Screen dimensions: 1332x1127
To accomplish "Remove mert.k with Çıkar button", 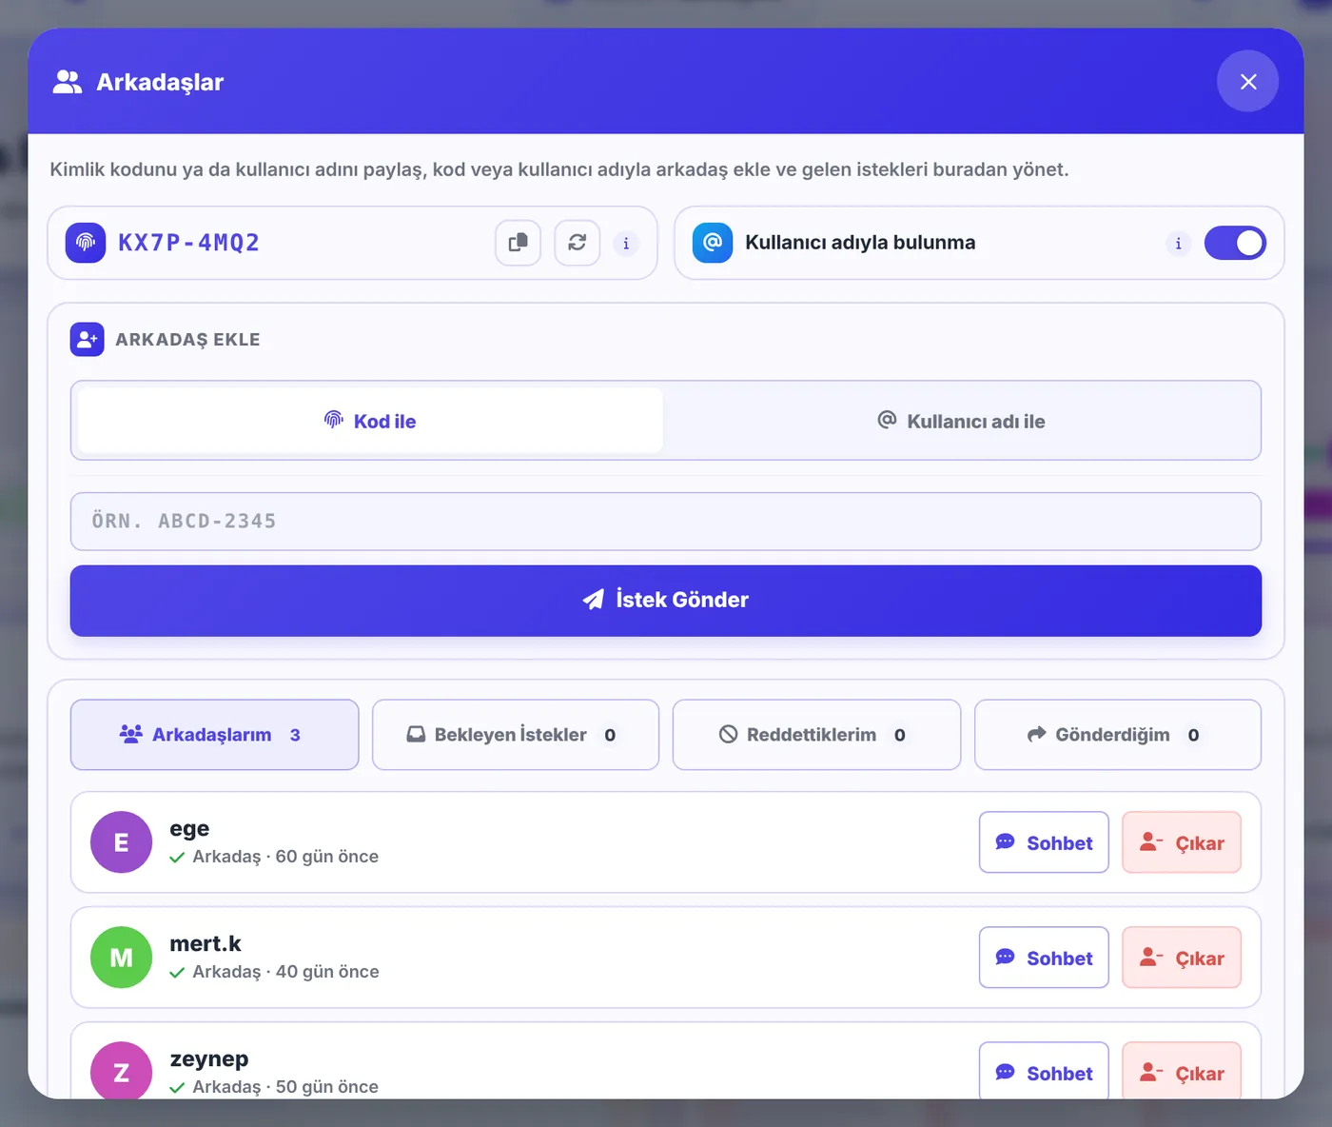I will point(1182,958).
